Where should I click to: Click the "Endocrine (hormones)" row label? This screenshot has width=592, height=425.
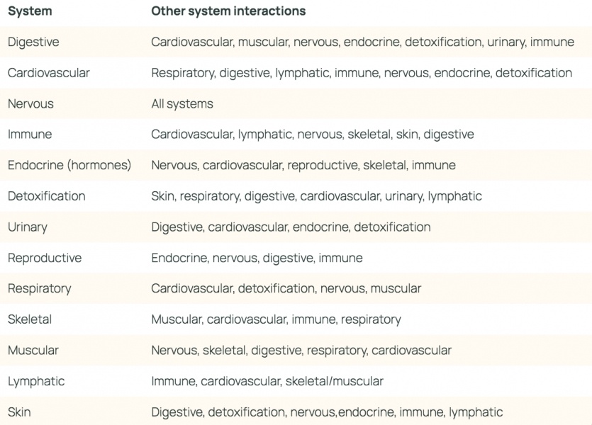tap(69, 165)
